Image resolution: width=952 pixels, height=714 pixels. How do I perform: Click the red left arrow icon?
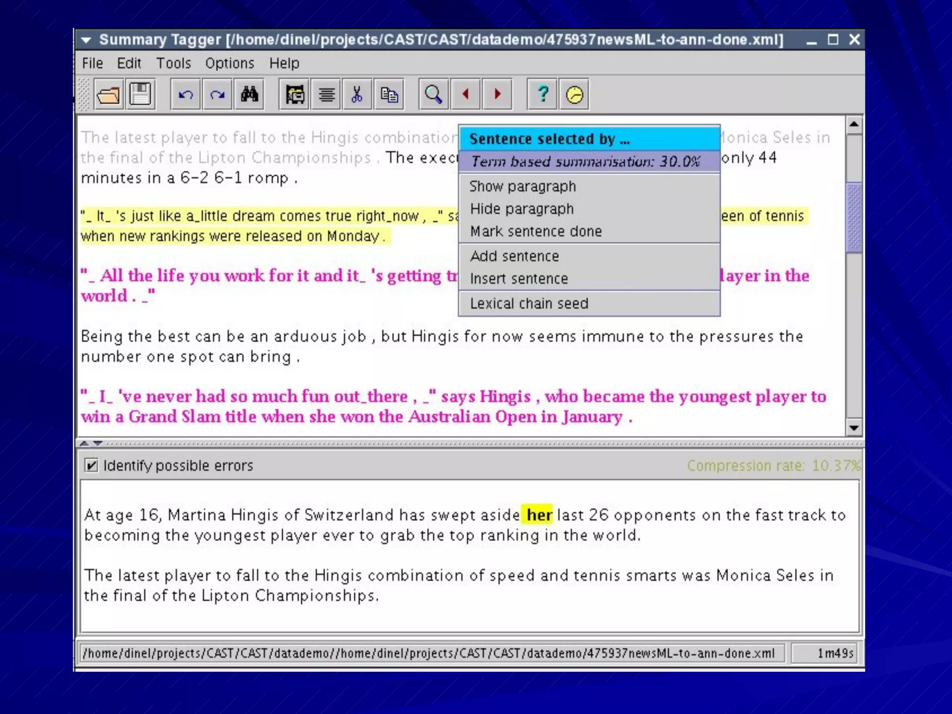click(465, 95)
